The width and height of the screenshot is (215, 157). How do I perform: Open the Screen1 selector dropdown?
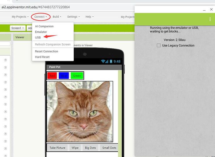[18, 28]
